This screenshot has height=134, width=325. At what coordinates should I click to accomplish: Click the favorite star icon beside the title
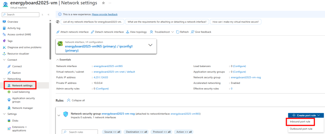(103, 3)
